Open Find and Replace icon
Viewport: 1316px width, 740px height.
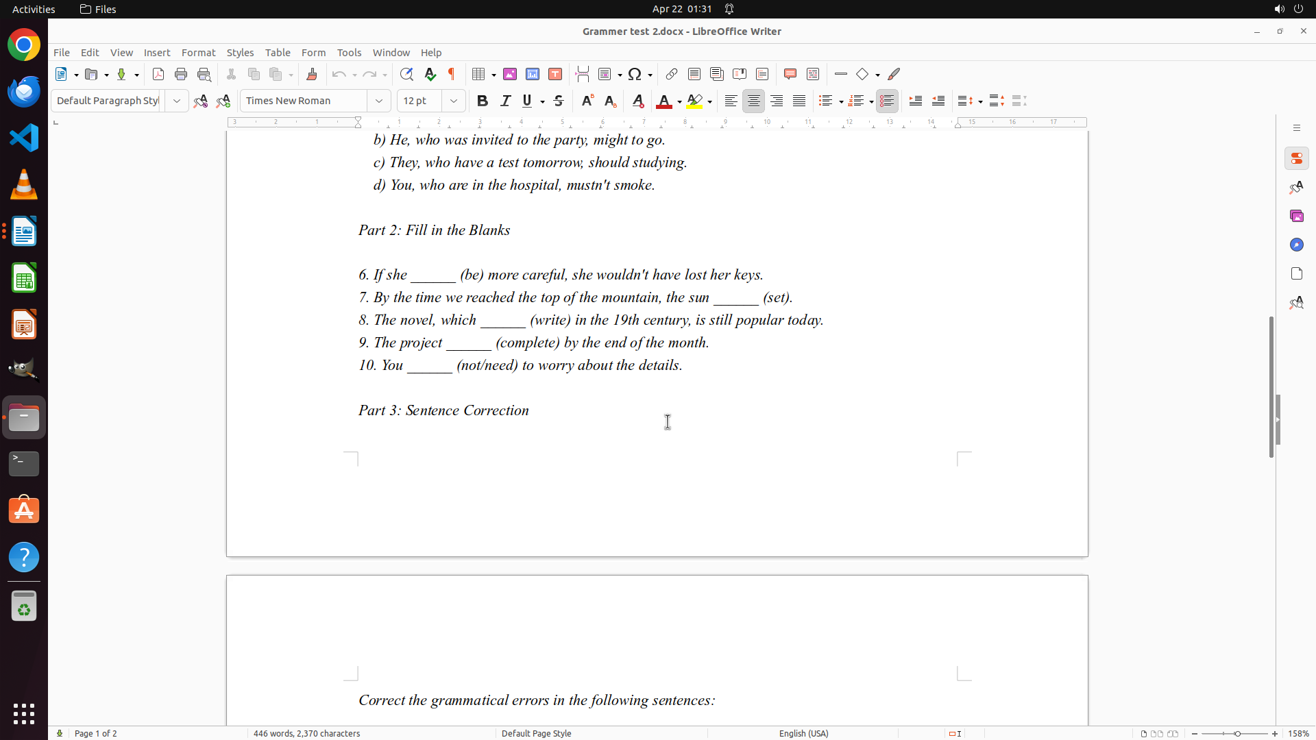tap(406, 74)
